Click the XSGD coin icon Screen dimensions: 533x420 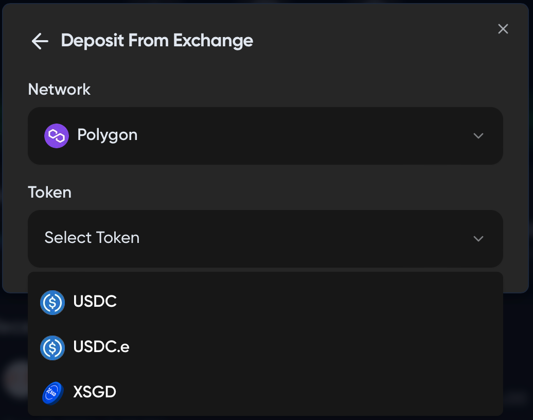(52, 393)
